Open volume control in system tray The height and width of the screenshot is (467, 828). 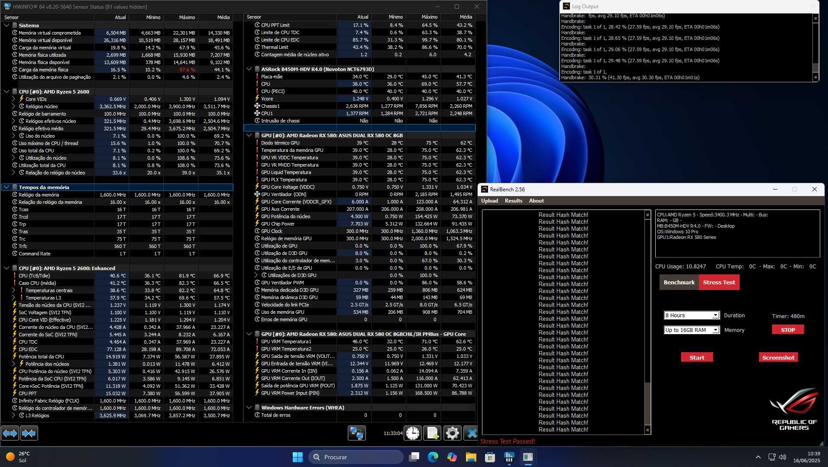783,457
